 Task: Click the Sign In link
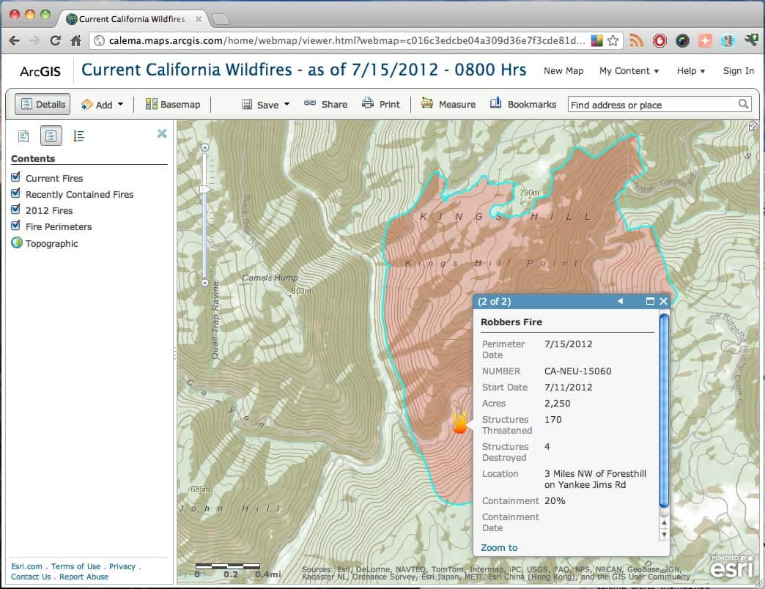click(738, 71)
